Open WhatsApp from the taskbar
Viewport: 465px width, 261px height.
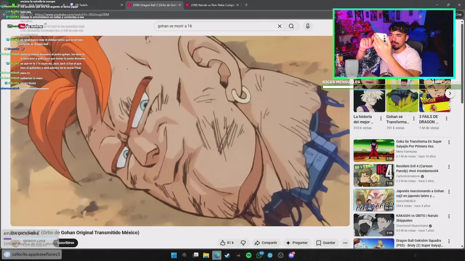(x=259, y=255)
